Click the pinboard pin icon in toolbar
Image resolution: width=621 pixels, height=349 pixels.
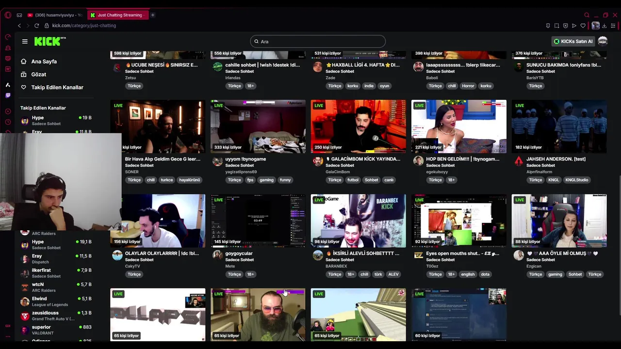coord(548,26)
